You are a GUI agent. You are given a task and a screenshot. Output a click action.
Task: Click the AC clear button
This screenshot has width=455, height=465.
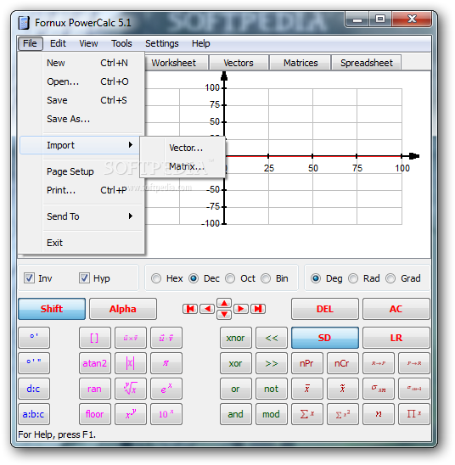pyautogui.click(x=396, y=309)
